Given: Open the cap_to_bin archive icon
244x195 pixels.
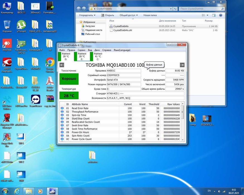Looking at the screenshot, I should pyautogui.click(x=50, y=101).
